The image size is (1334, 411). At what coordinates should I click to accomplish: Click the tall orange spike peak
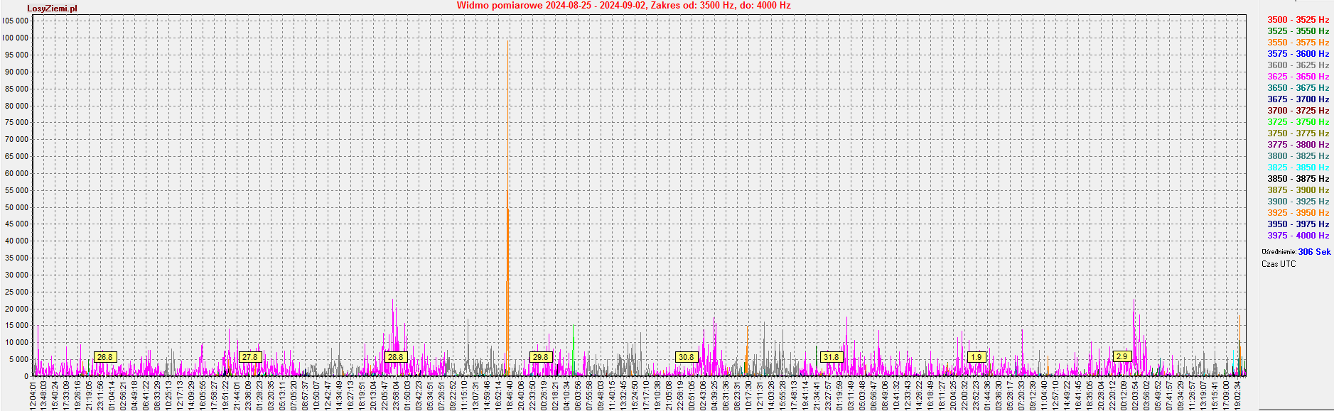tap(507, 43)
